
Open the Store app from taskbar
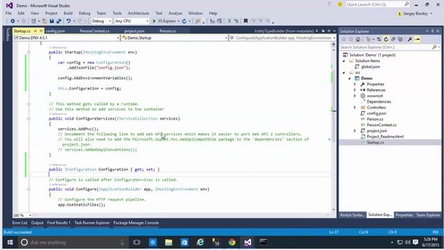pos(185,242)
